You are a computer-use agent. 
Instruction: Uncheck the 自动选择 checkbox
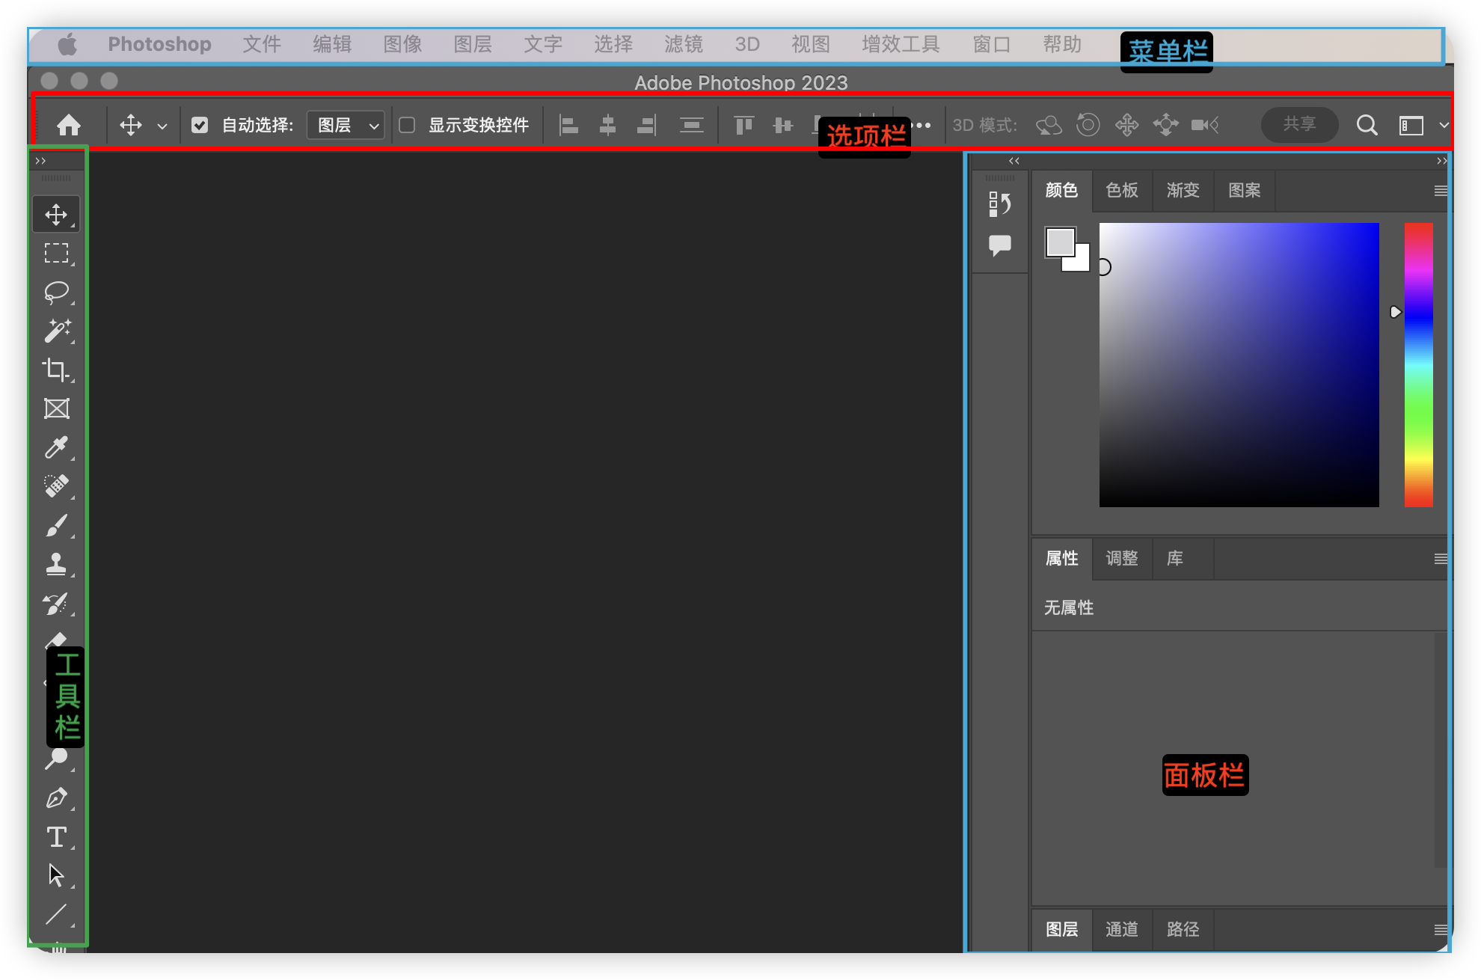199,125
